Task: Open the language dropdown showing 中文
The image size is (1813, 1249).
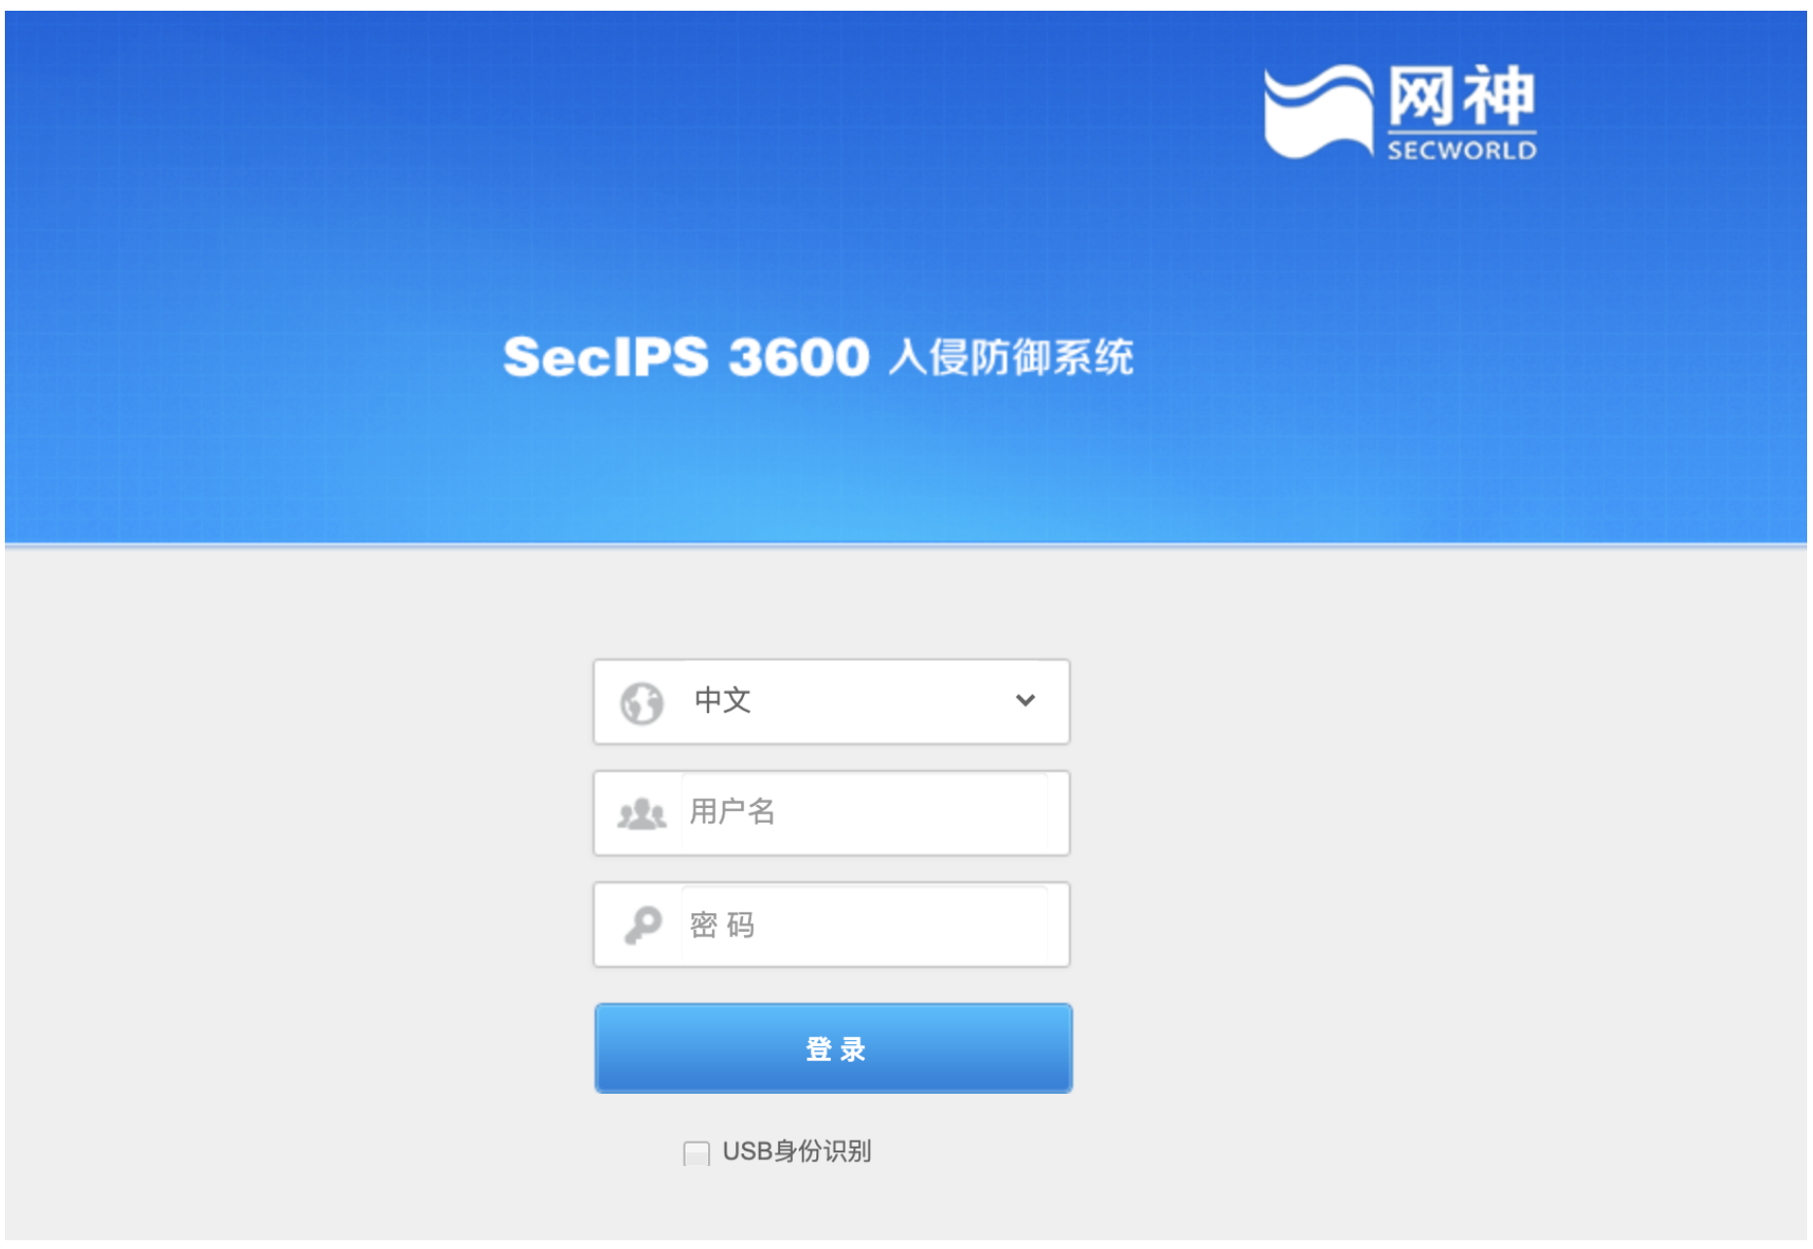Action: tap(832, 702)
